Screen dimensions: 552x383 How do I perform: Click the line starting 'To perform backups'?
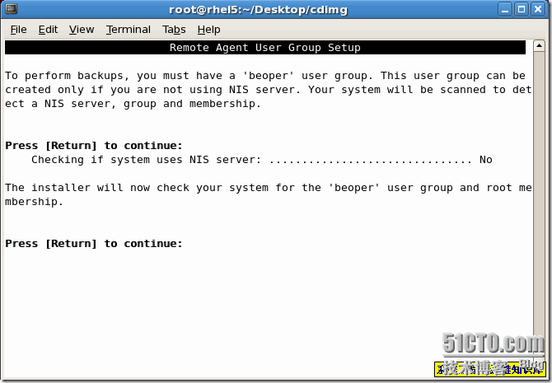[x=265, y=76]
